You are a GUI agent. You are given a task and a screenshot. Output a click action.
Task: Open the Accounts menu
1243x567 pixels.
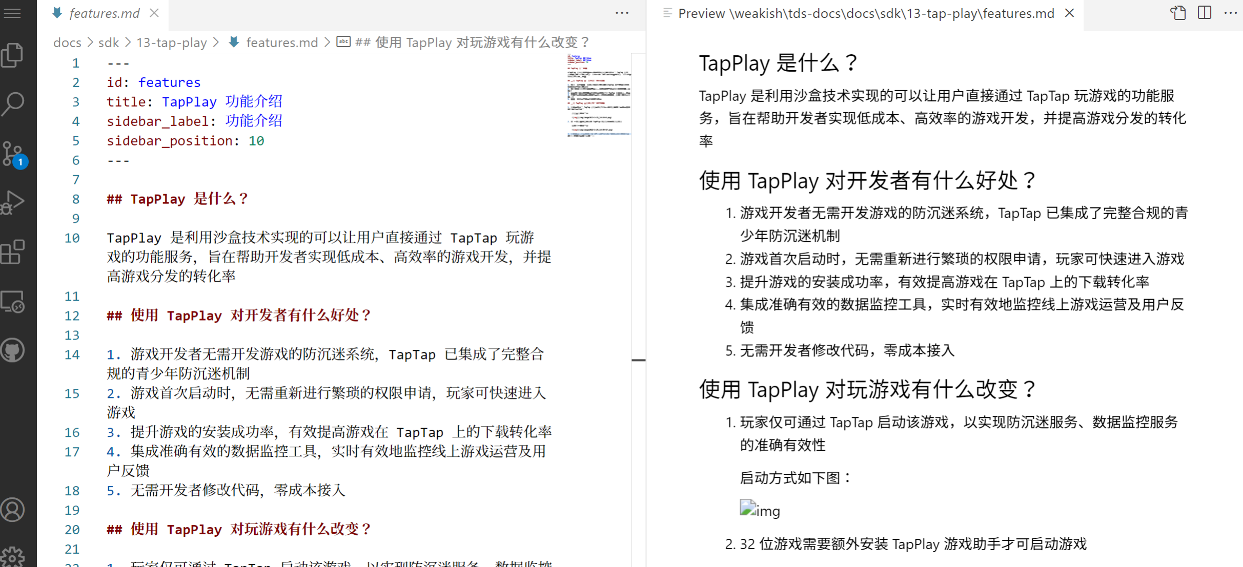click(x=13, y=510)
